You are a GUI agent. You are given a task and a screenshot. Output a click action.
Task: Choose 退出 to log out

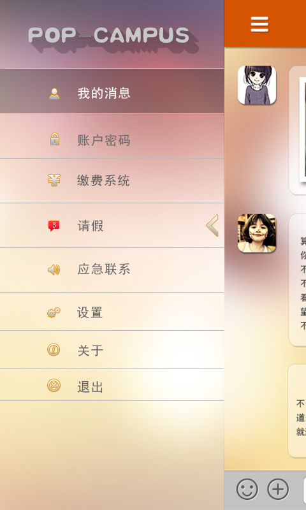point(112,385)
